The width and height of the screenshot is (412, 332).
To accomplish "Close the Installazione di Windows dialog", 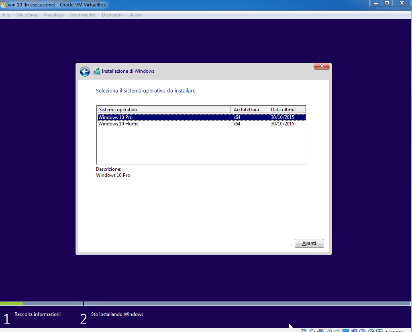I will pyautogui.click(x=322, y=66).
